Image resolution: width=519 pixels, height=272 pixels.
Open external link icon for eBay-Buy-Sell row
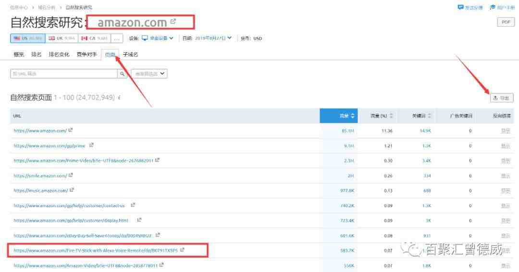coord(158,235)
